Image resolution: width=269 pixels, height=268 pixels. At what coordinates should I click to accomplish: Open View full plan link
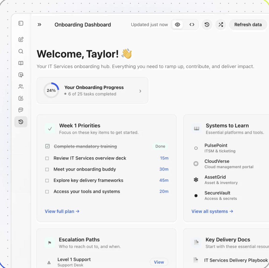pyautogui.click(x=62, y=211)
